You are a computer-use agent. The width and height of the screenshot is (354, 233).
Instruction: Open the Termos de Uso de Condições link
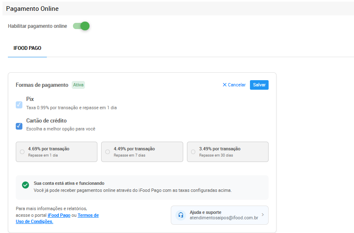[x=88, y=215]
